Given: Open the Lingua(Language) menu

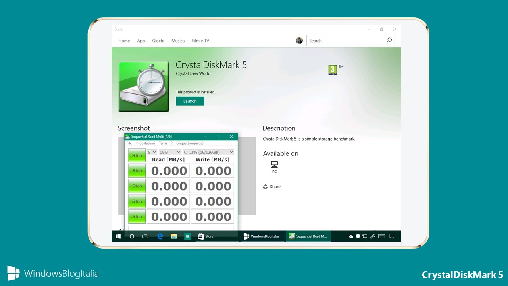Looking at the screenshot, I should 190,143.
